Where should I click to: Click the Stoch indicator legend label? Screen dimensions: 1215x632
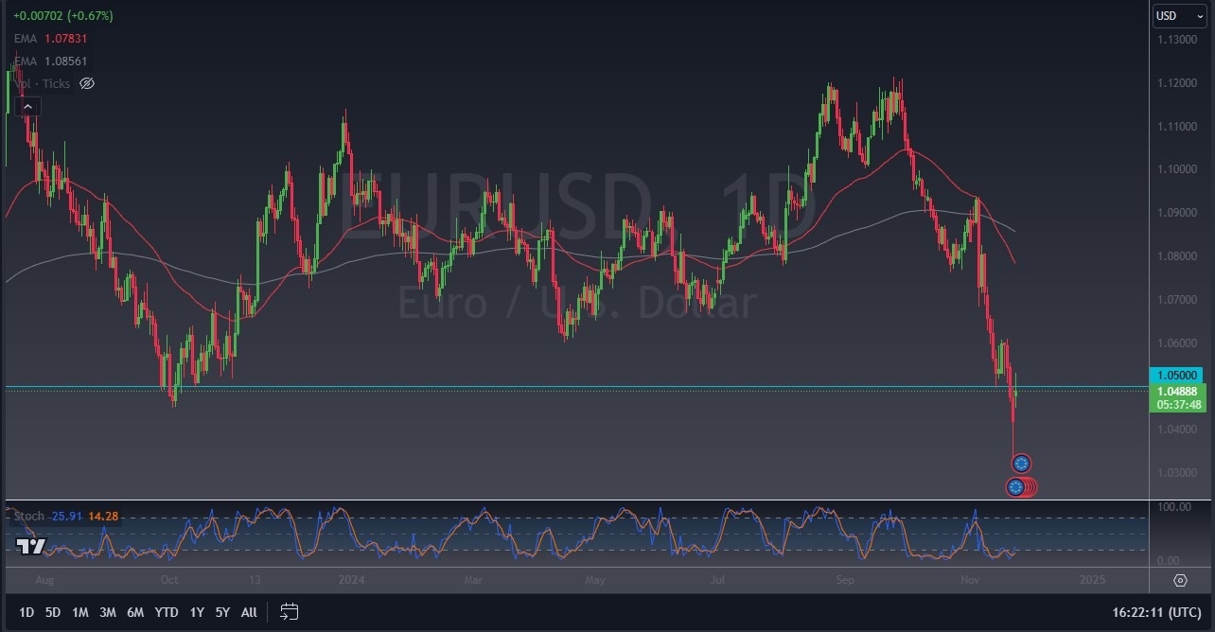[x=30, y=516]
